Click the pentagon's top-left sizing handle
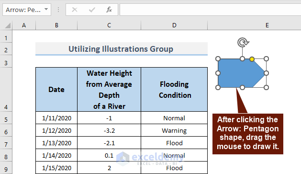 [x=218, y=59]
